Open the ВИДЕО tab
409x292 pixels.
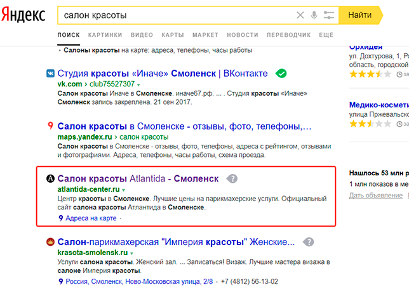click(x=142, y=35)
